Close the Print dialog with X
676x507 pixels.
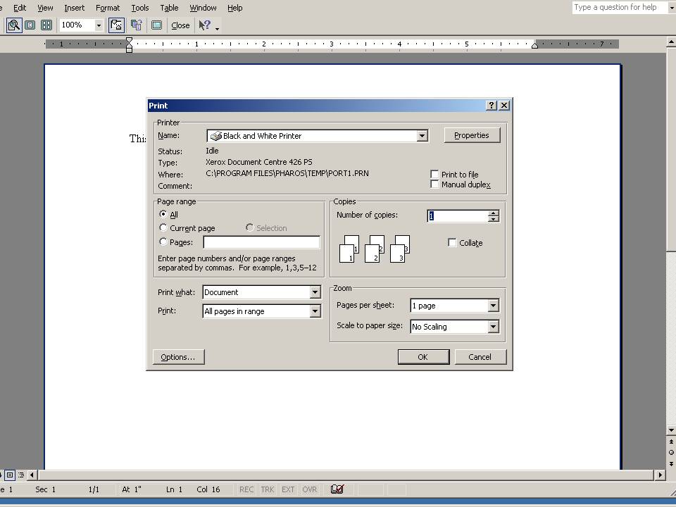504,105
